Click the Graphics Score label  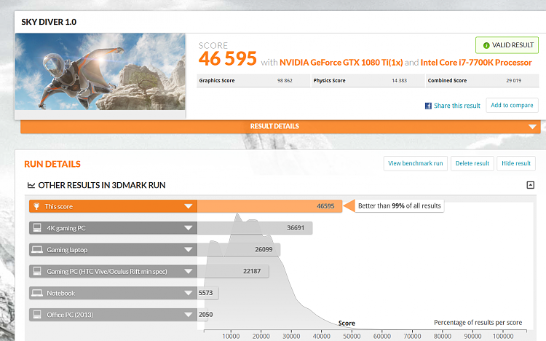click(217, 81)
